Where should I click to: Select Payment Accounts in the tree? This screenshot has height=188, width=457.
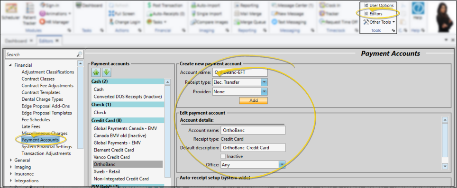pyautogui.click(x=40, y=140)
